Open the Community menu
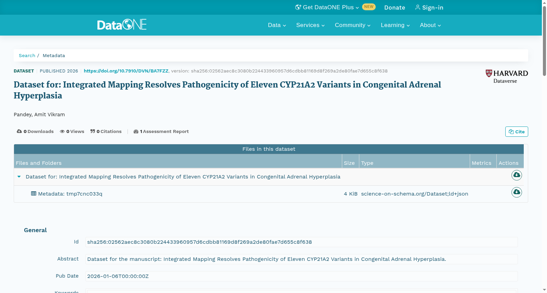547x293 pixels. (x=352, y=25)
